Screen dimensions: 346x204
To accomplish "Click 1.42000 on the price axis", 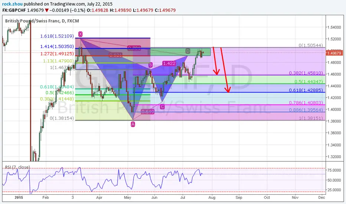I will coord(334,98).
